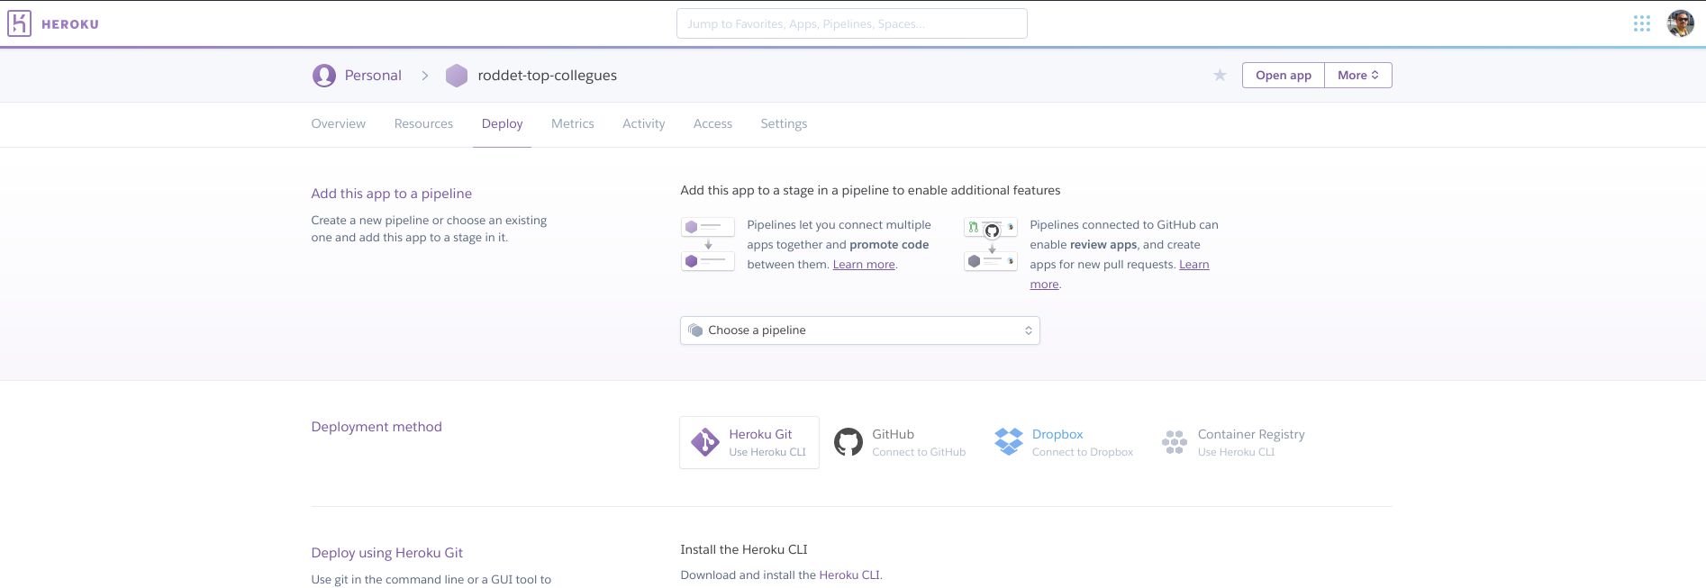Click the Personal account avatar icon
This screenshot has height=588, width=1706.
tap(323, 76)
